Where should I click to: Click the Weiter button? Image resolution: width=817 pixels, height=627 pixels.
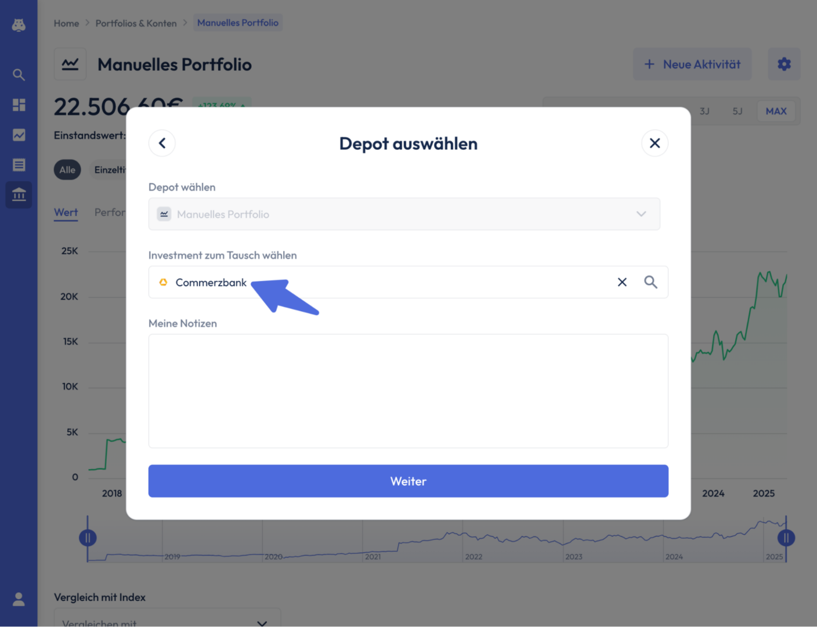(408, 481)
